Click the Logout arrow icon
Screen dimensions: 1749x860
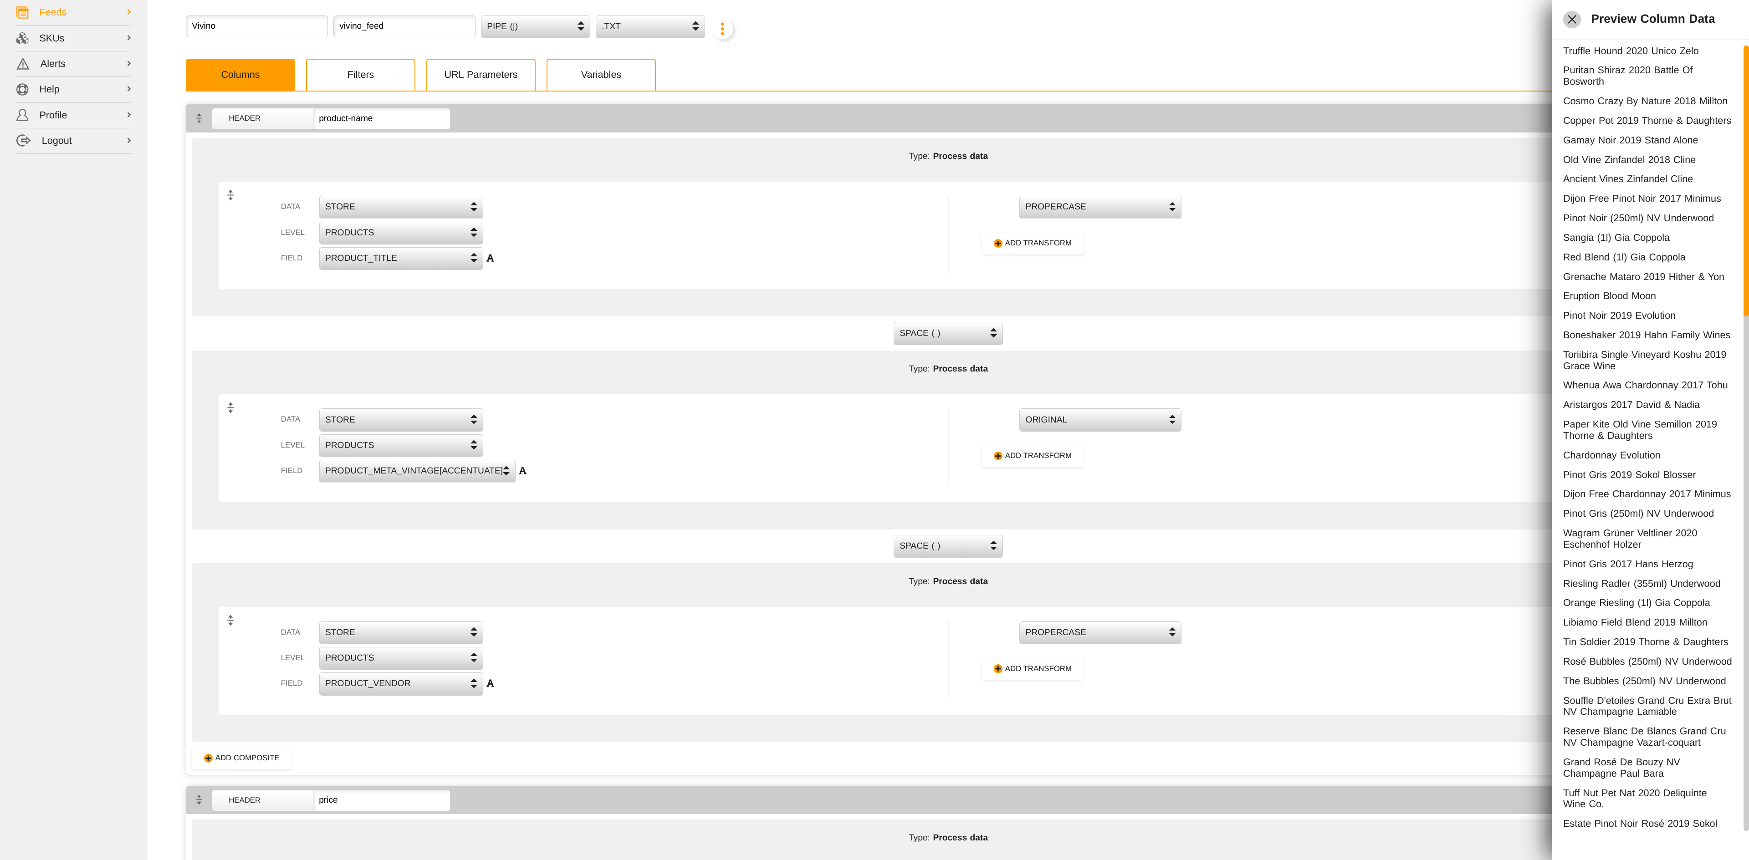(x=23, y=141)
